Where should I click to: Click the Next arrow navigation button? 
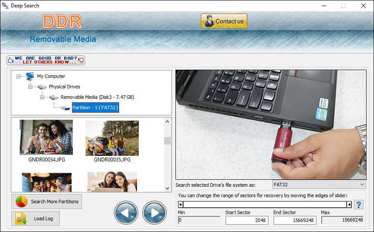point(154,212)
